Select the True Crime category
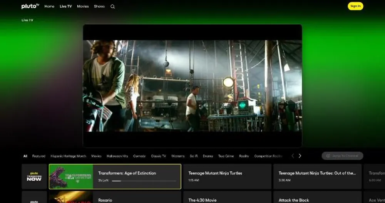This screenshot has width=385, height=203. click(226, 156)
